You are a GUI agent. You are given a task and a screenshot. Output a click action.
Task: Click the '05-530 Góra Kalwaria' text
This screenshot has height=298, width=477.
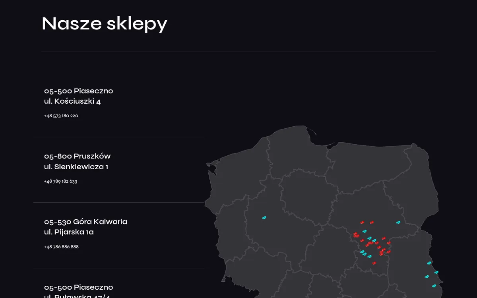point(85,222)
